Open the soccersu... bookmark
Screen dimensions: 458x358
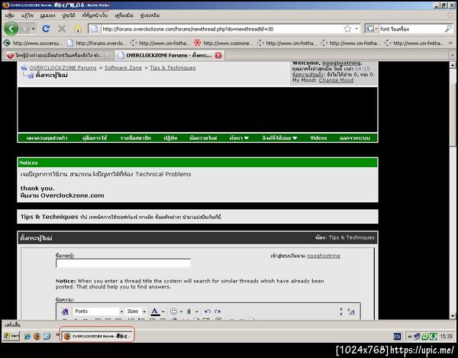coord(33,44)
